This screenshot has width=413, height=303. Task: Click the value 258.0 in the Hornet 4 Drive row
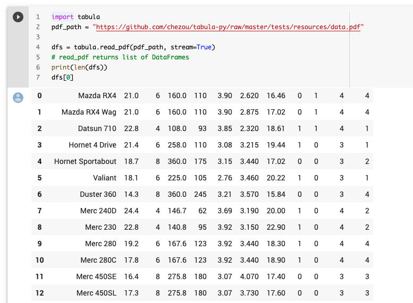point(177,145)
